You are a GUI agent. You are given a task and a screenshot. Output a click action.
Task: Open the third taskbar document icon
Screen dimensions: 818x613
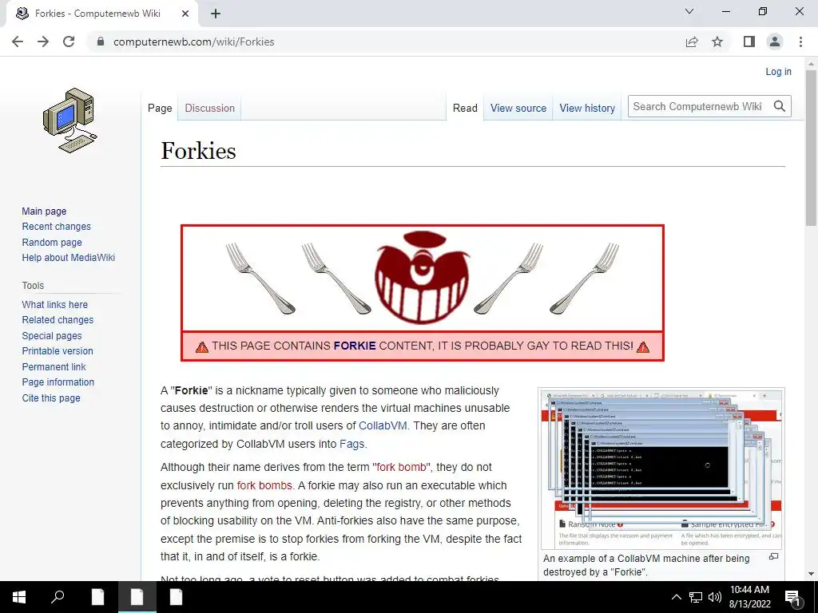[176, 597]
